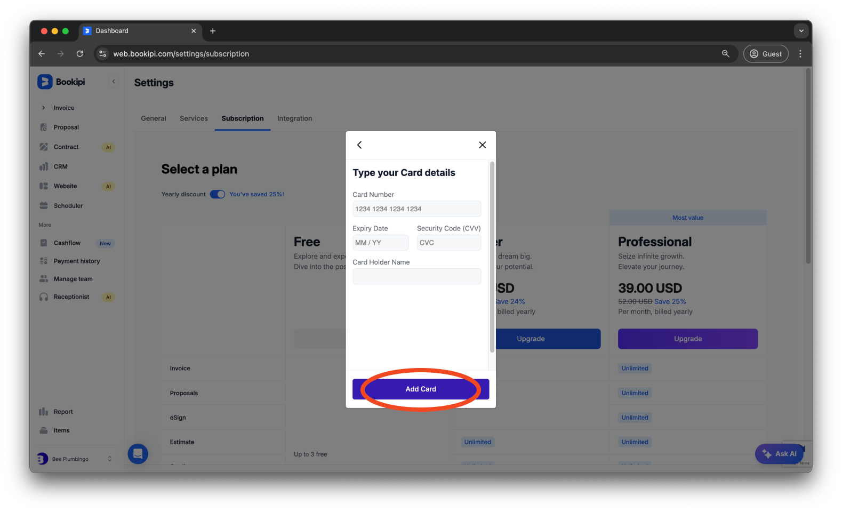Open the chat support bubble
The image size is (842, 512).
(x=138, y=454)
